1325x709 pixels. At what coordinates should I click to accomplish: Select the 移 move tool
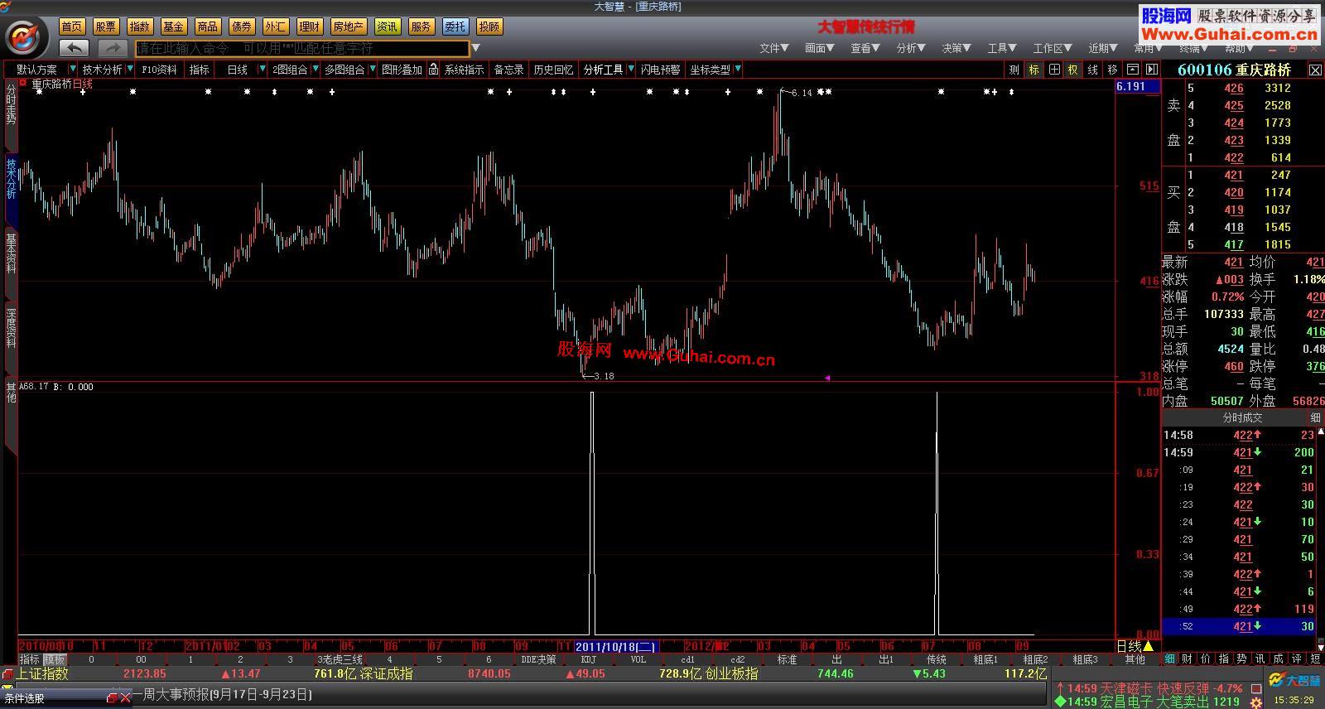click(1113, 70)
